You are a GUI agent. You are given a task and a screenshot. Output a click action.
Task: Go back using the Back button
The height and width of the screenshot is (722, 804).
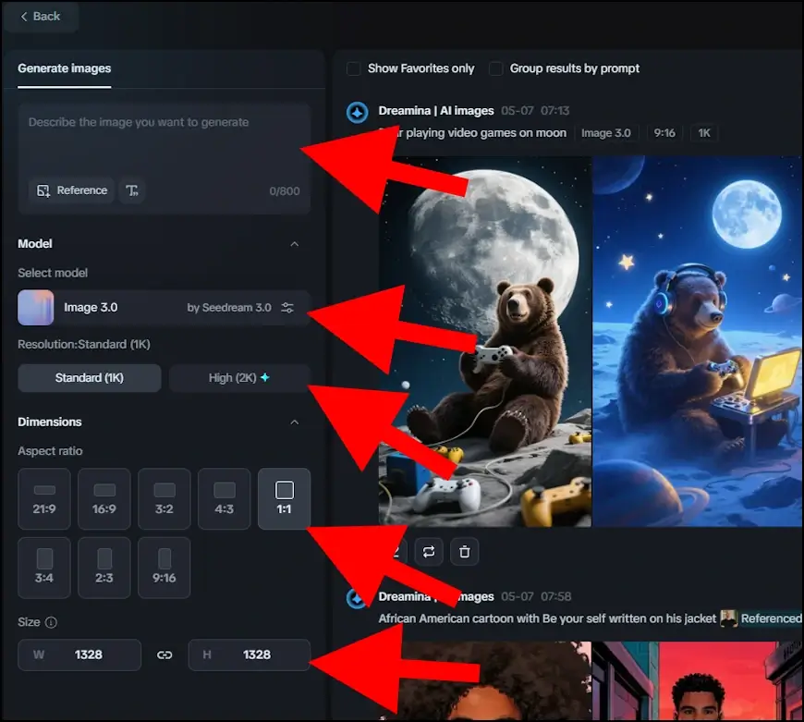40,17
